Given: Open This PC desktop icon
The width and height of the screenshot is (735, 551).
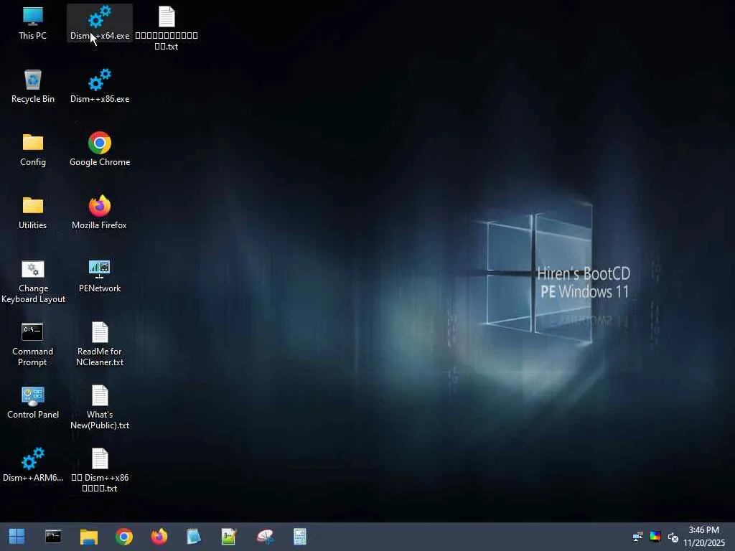Looking at the screenshot, I should [32, 23].
